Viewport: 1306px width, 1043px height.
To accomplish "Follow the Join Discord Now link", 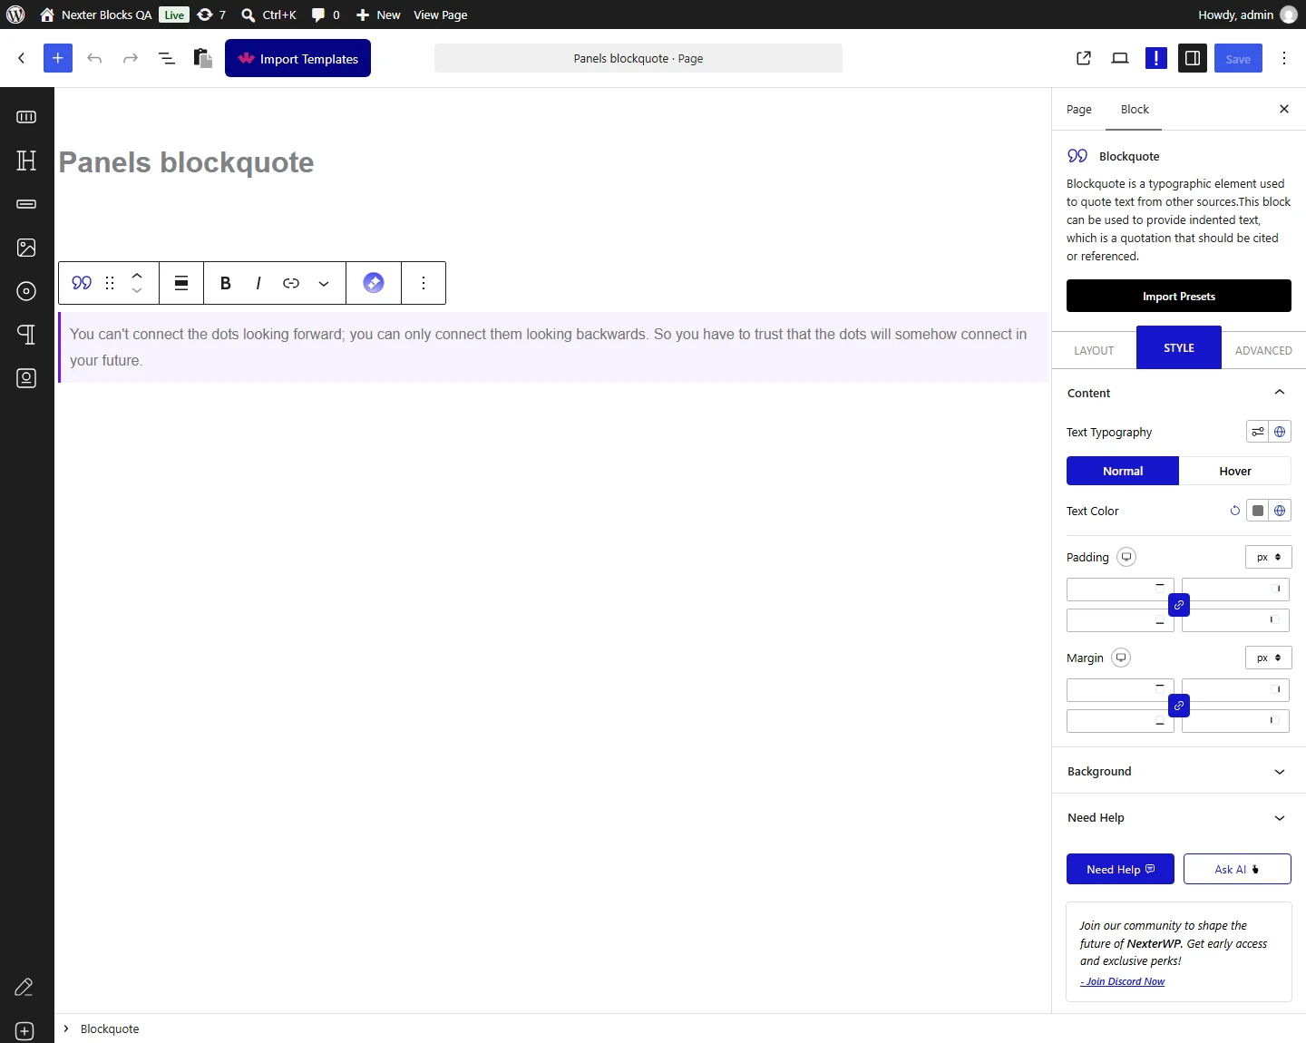I will coord(1123,981).
